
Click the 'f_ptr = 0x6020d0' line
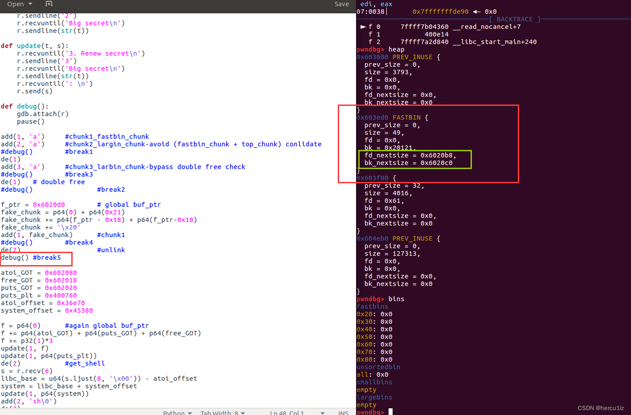[x=33, y=205]
